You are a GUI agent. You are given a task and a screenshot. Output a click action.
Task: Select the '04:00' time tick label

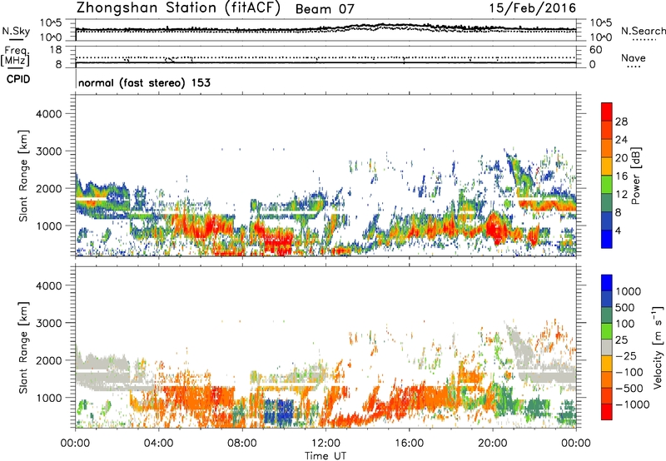click(x=158, y=444)
